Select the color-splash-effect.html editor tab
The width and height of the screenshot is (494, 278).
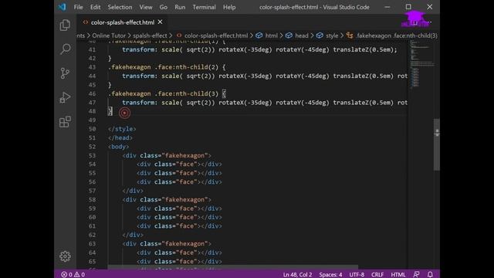pos(123,22)
